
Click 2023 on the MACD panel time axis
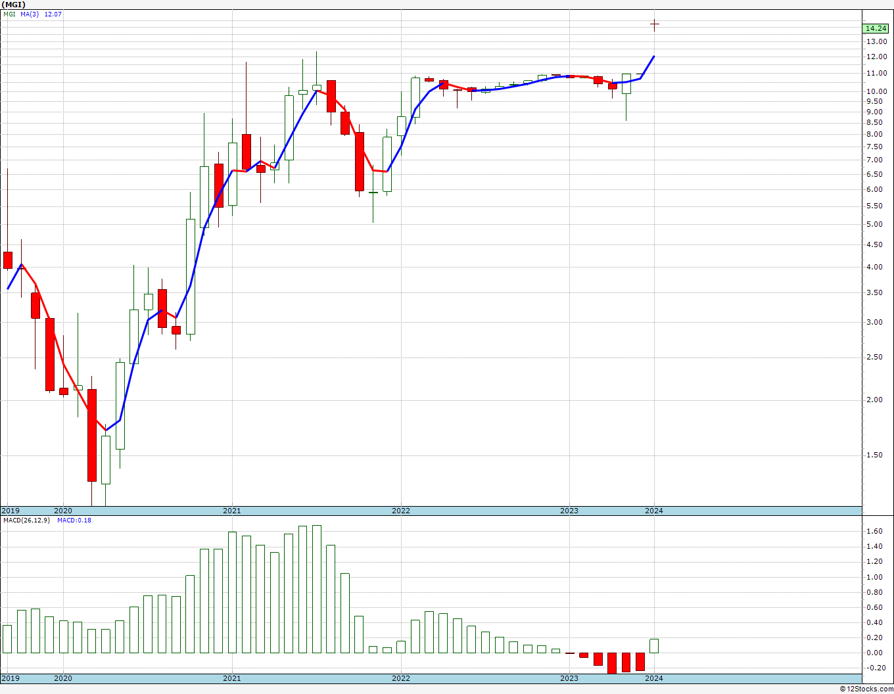click(569, 678)
